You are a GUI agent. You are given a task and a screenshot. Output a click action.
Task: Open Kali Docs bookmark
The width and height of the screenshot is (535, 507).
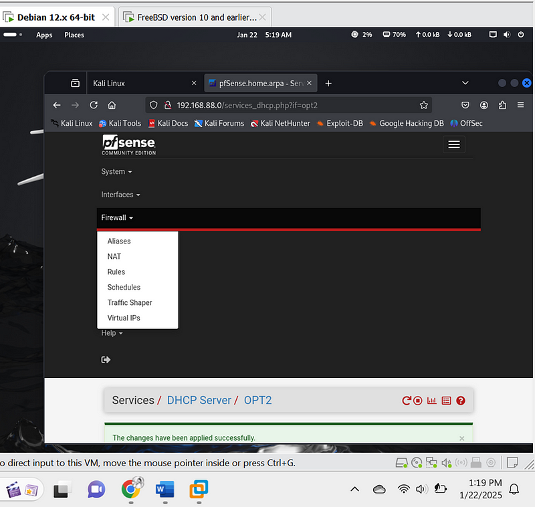[x=169, y=124]
